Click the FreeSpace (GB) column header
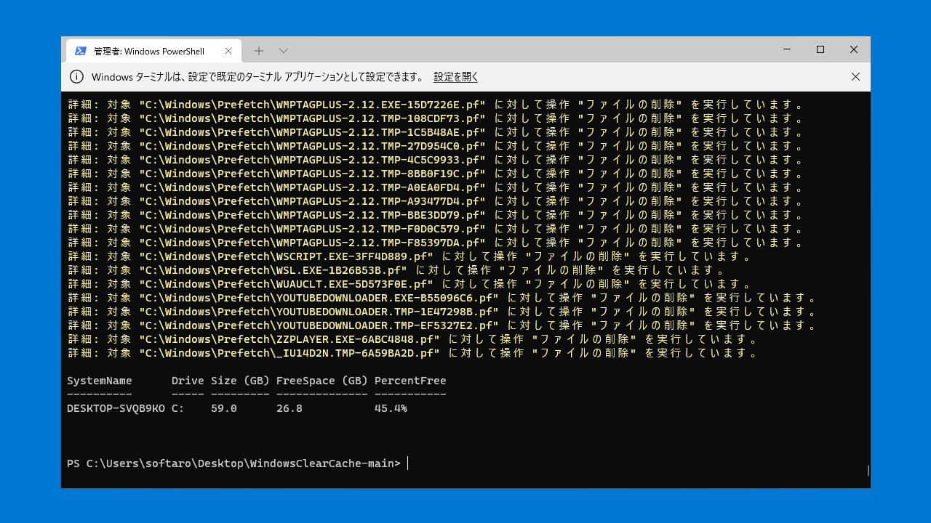 pos(321,381)
